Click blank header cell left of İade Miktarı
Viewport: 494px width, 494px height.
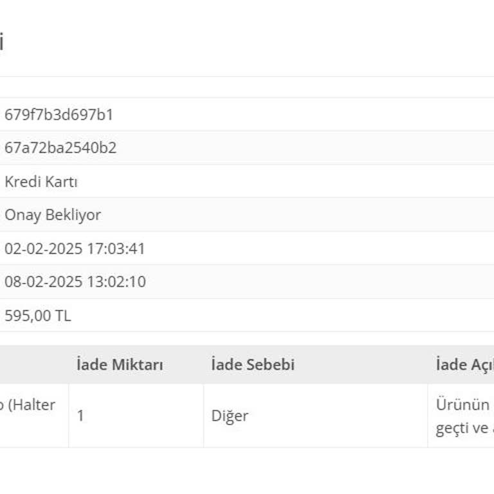[32, 365]
